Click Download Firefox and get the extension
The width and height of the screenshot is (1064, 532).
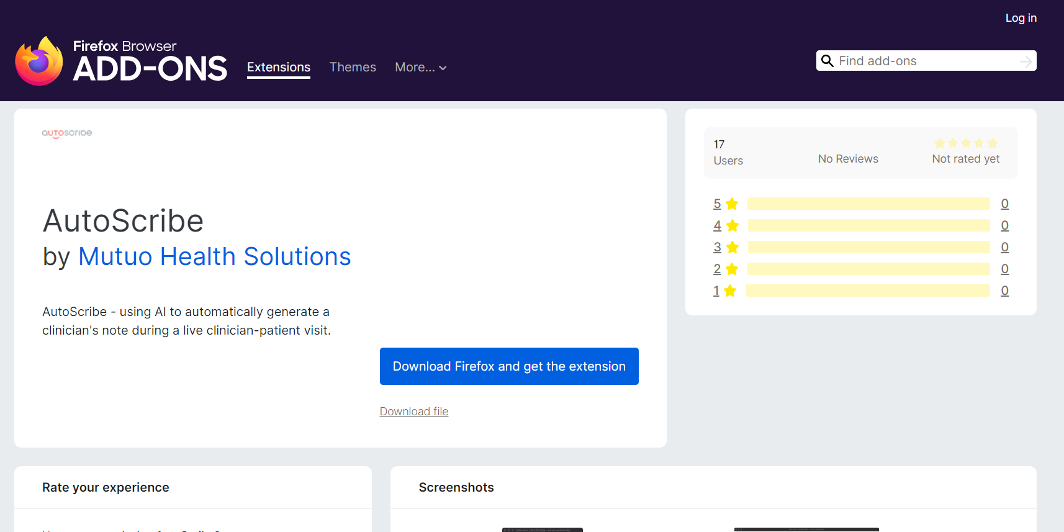point(509,366)
